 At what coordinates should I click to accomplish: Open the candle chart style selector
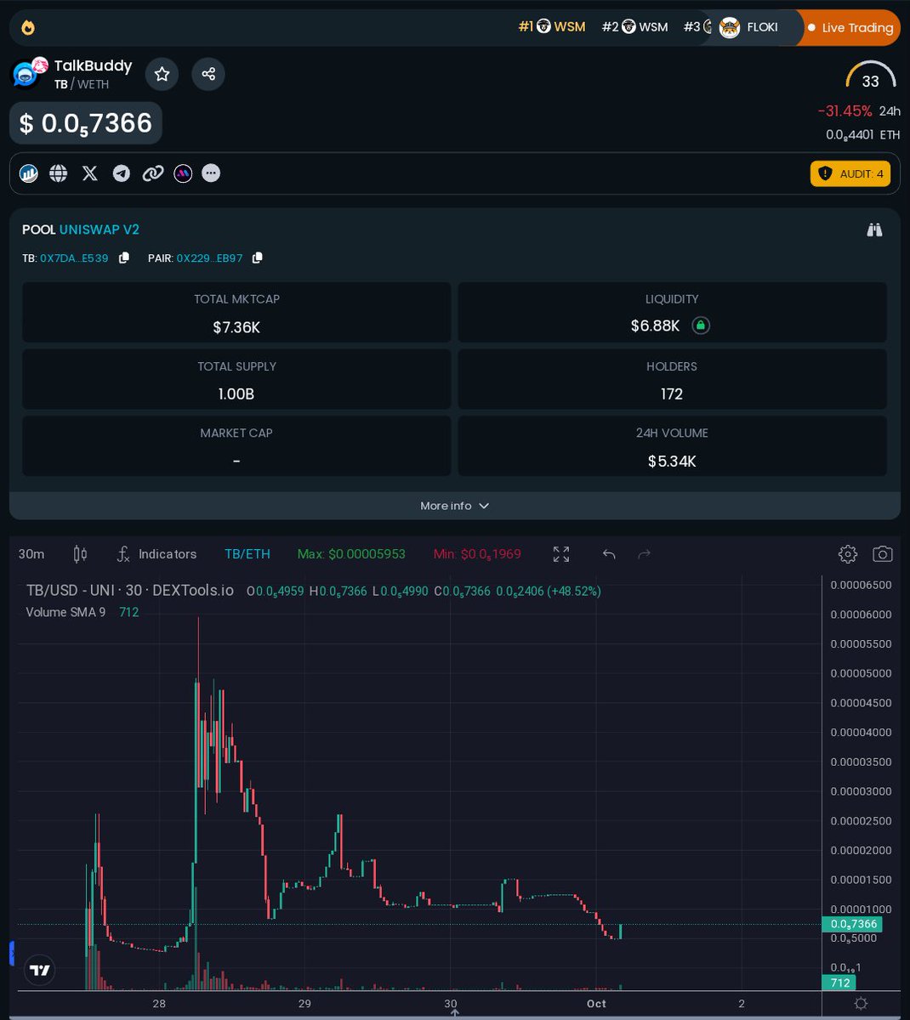[81, 554]
